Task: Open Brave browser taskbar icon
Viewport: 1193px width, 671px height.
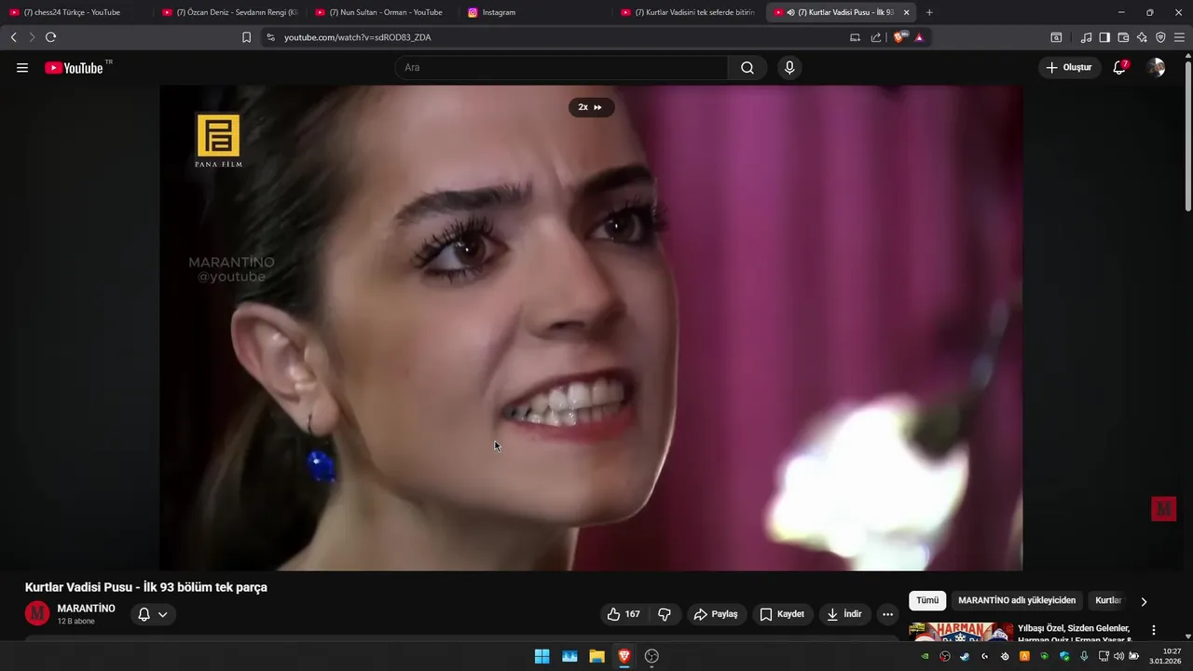Action: pyautogui.click(x=624, y=656)
